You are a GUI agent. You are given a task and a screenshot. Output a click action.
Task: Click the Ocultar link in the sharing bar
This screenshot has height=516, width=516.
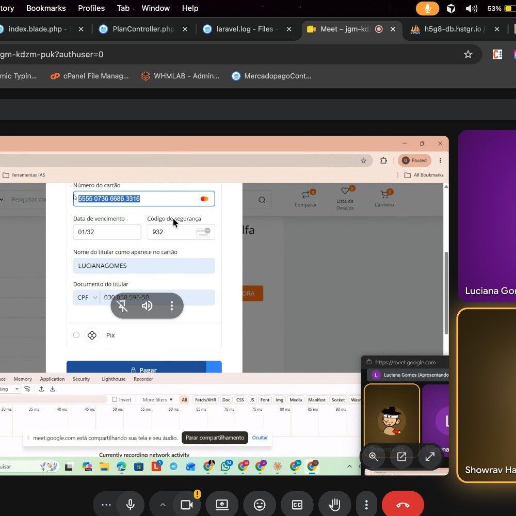tap(260, 438)
